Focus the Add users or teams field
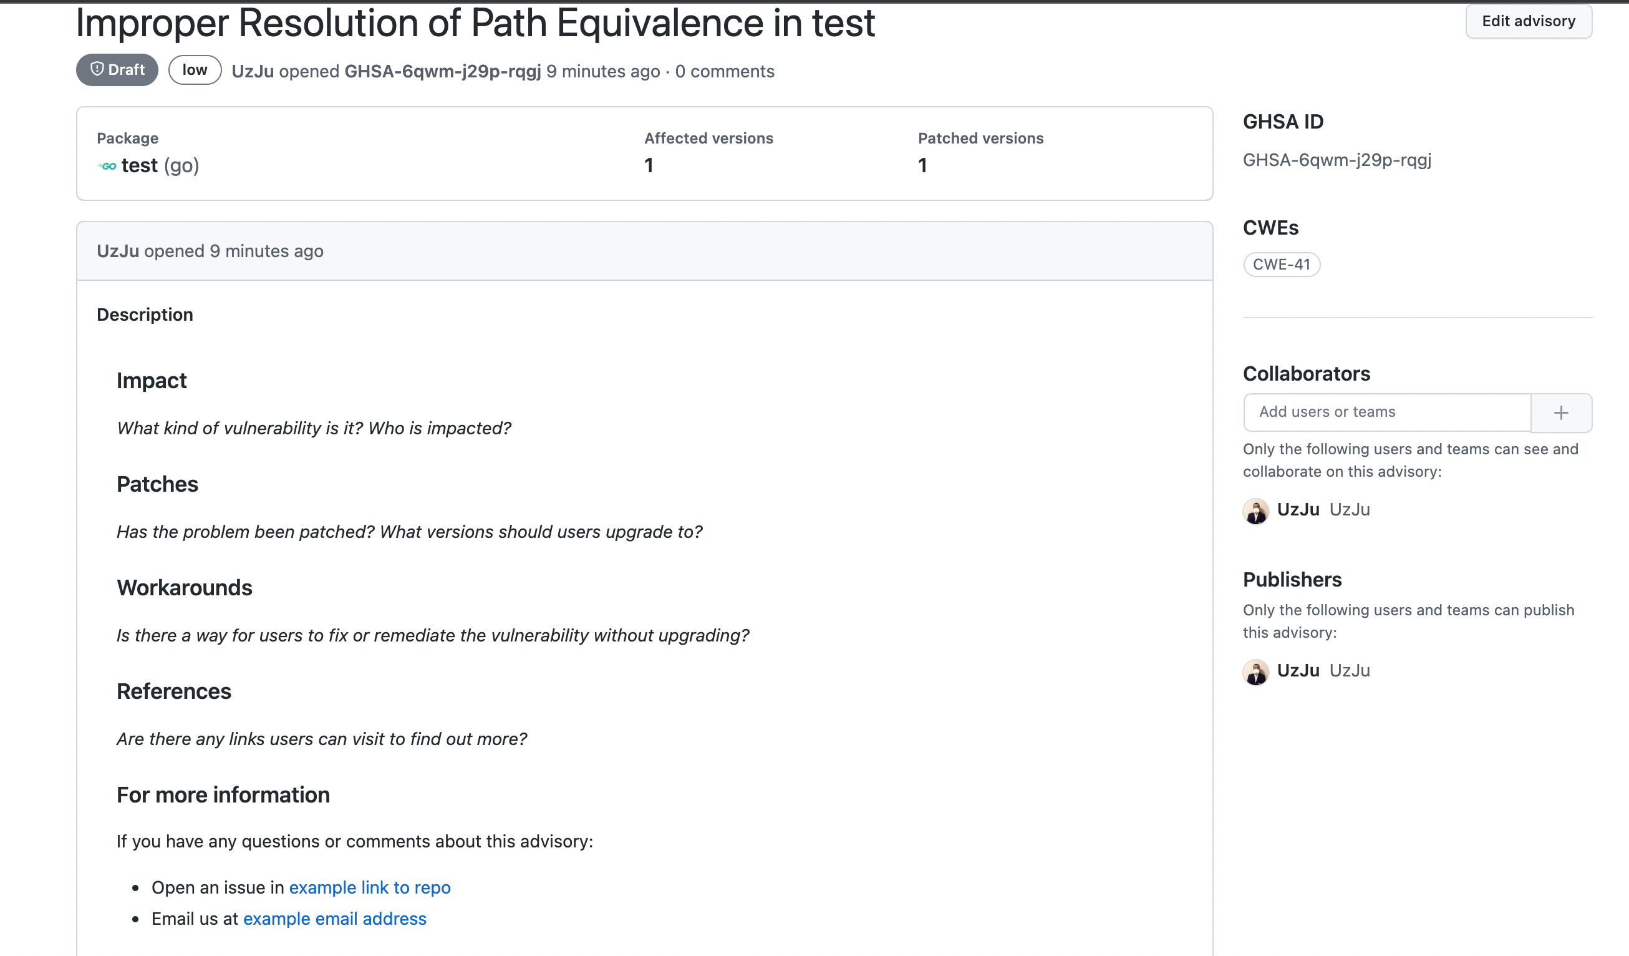This screenshot has width=1629, height=956. pyautogui.click(x=1386, y=412)
